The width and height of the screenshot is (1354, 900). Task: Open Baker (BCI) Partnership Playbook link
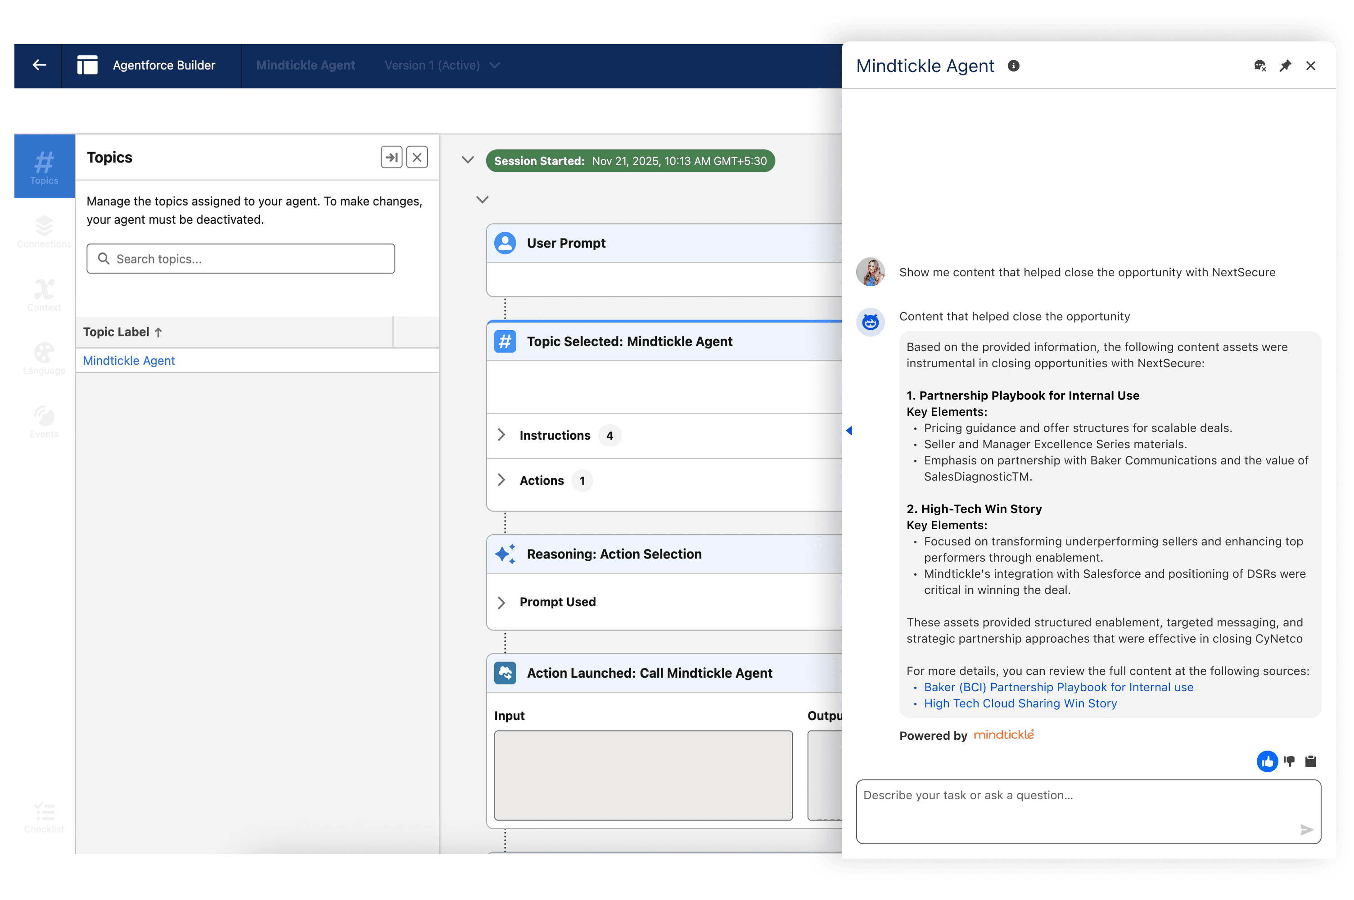(1058, 687)
